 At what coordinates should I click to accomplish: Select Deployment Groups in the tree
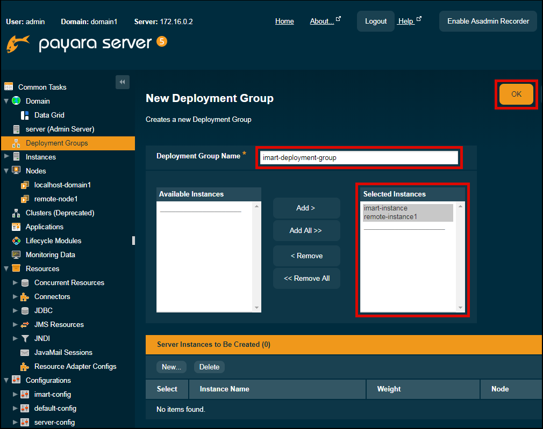56,143
